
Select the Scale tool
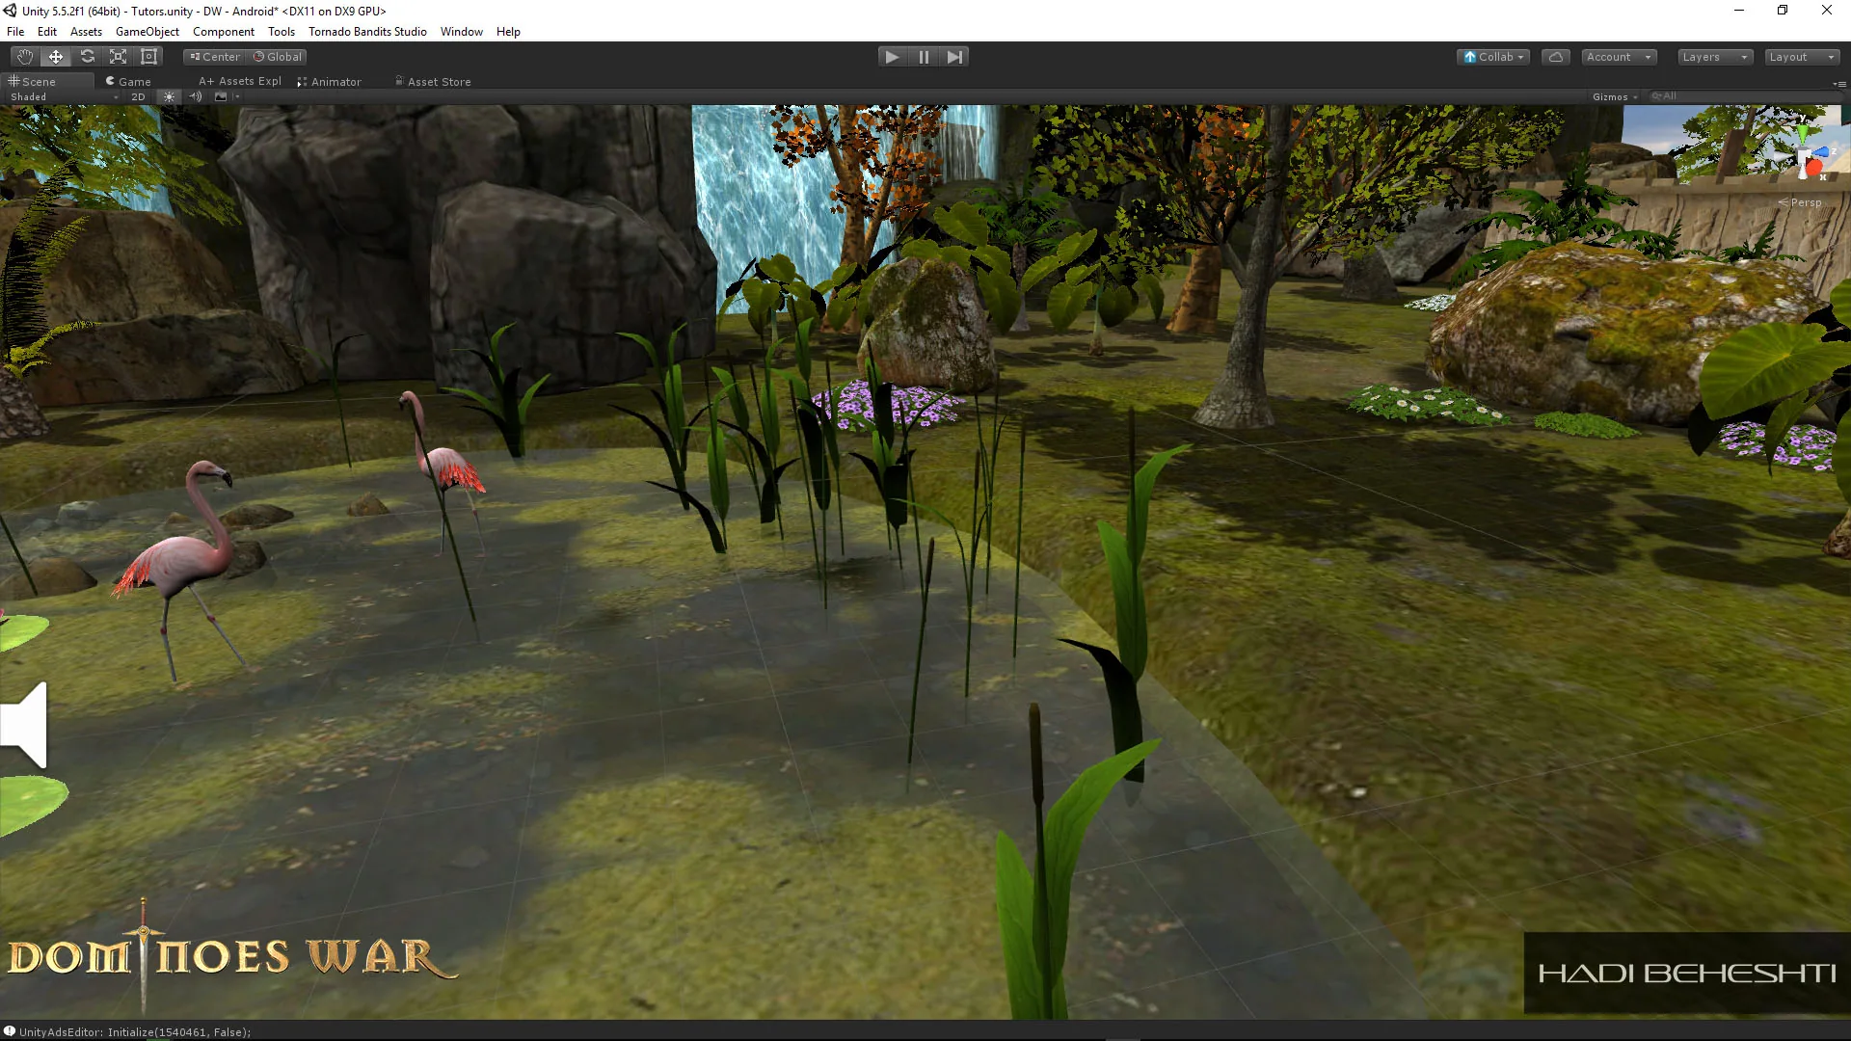pos(118,57)
